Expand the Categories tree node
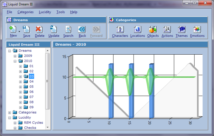 click(x=10, y=113)
